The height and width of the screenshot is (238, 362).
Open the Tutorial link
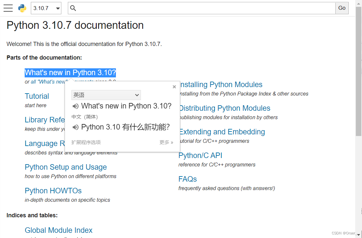coord(37,96)
